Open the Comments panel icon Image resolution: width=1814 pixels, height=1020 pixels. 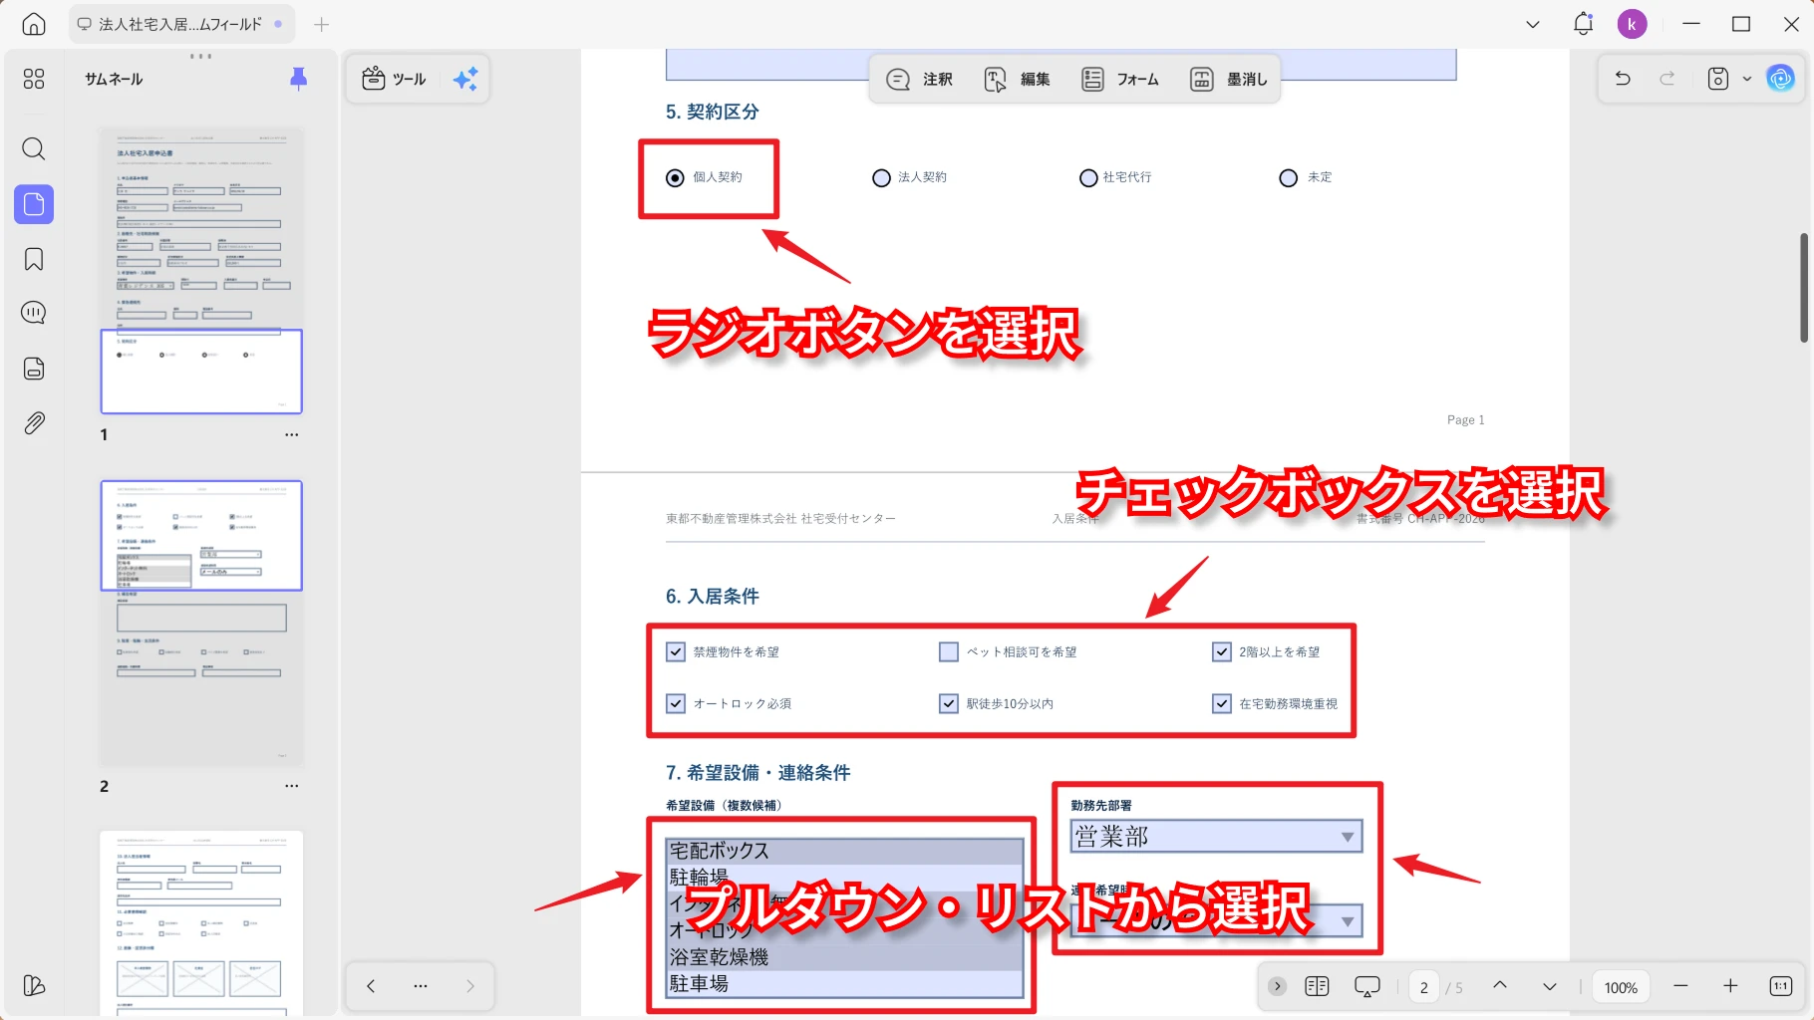[x=34, y=313]
